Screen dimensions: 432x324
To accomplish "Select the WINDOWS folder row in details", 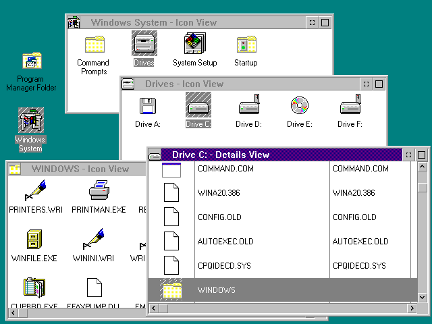I will point(216,290).
